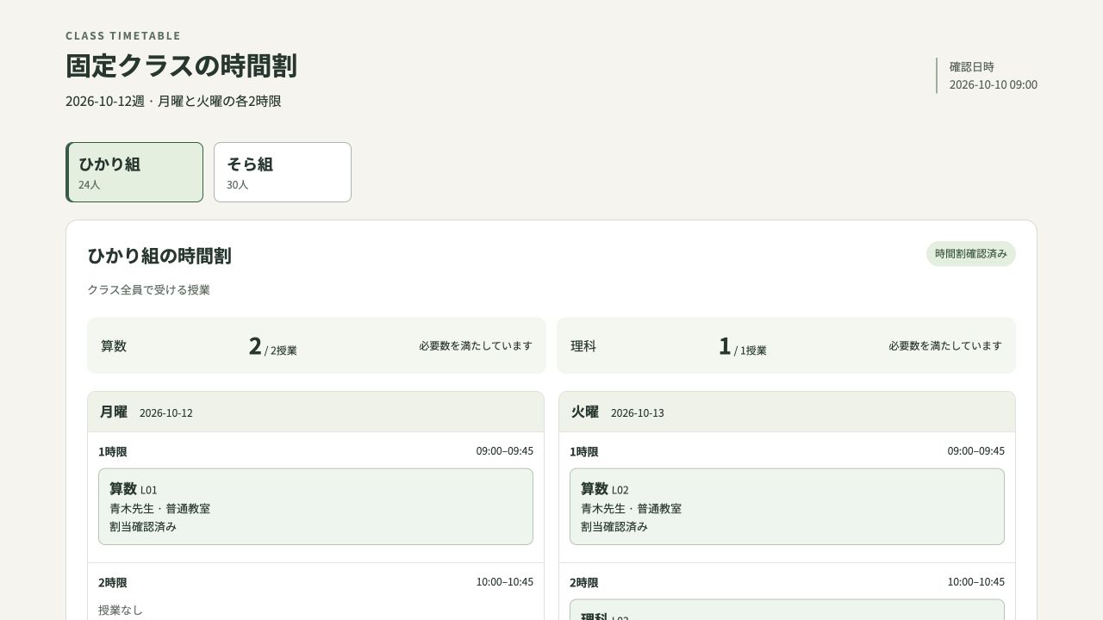Click the 時間割確認済み status badge
The height and width of the screenshot is (620, 1103).
coord(971,254)
